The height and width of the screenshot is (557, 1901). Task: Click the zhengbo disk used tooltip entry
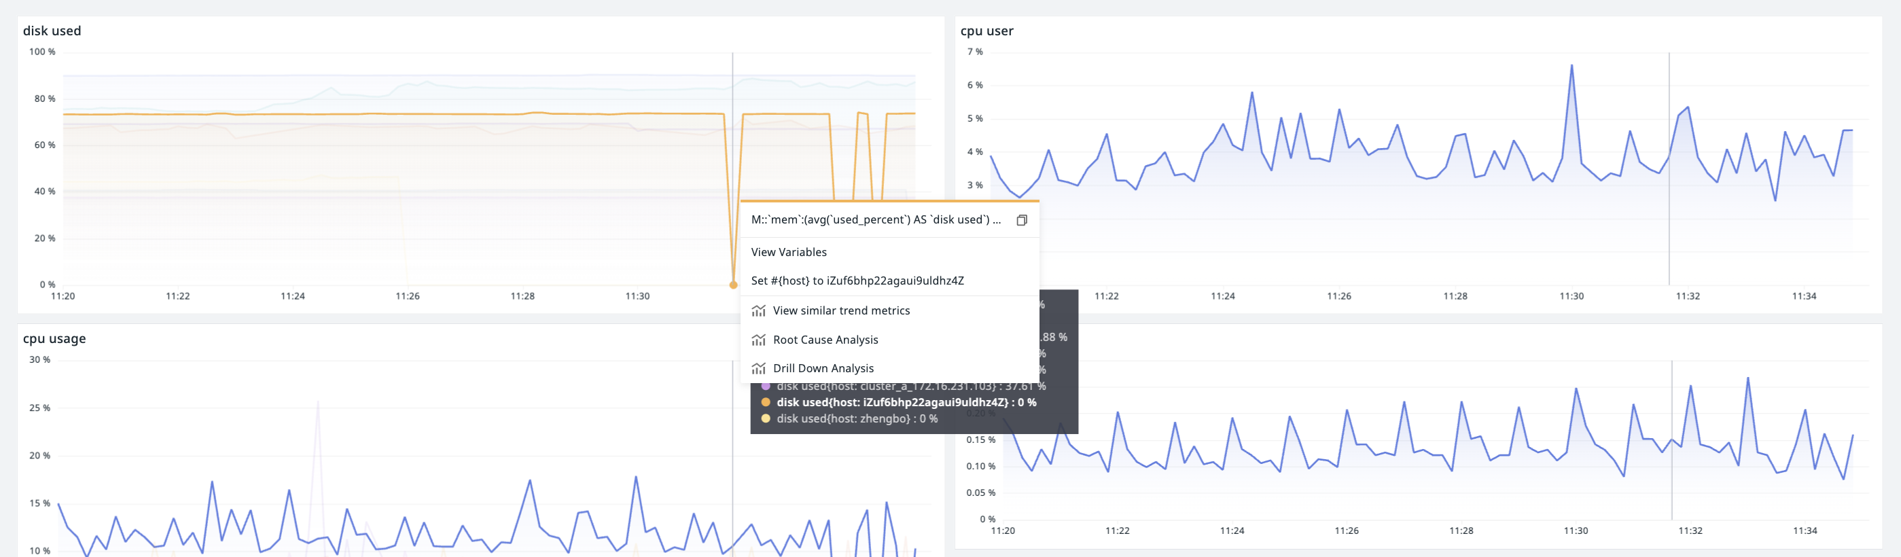pyautogui.click(x=857, y=418)
